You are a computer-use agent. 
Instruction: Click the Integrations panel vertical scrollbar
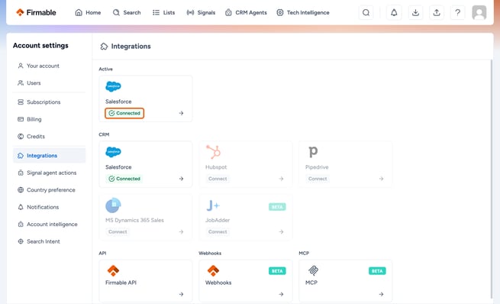click(491, 179)
